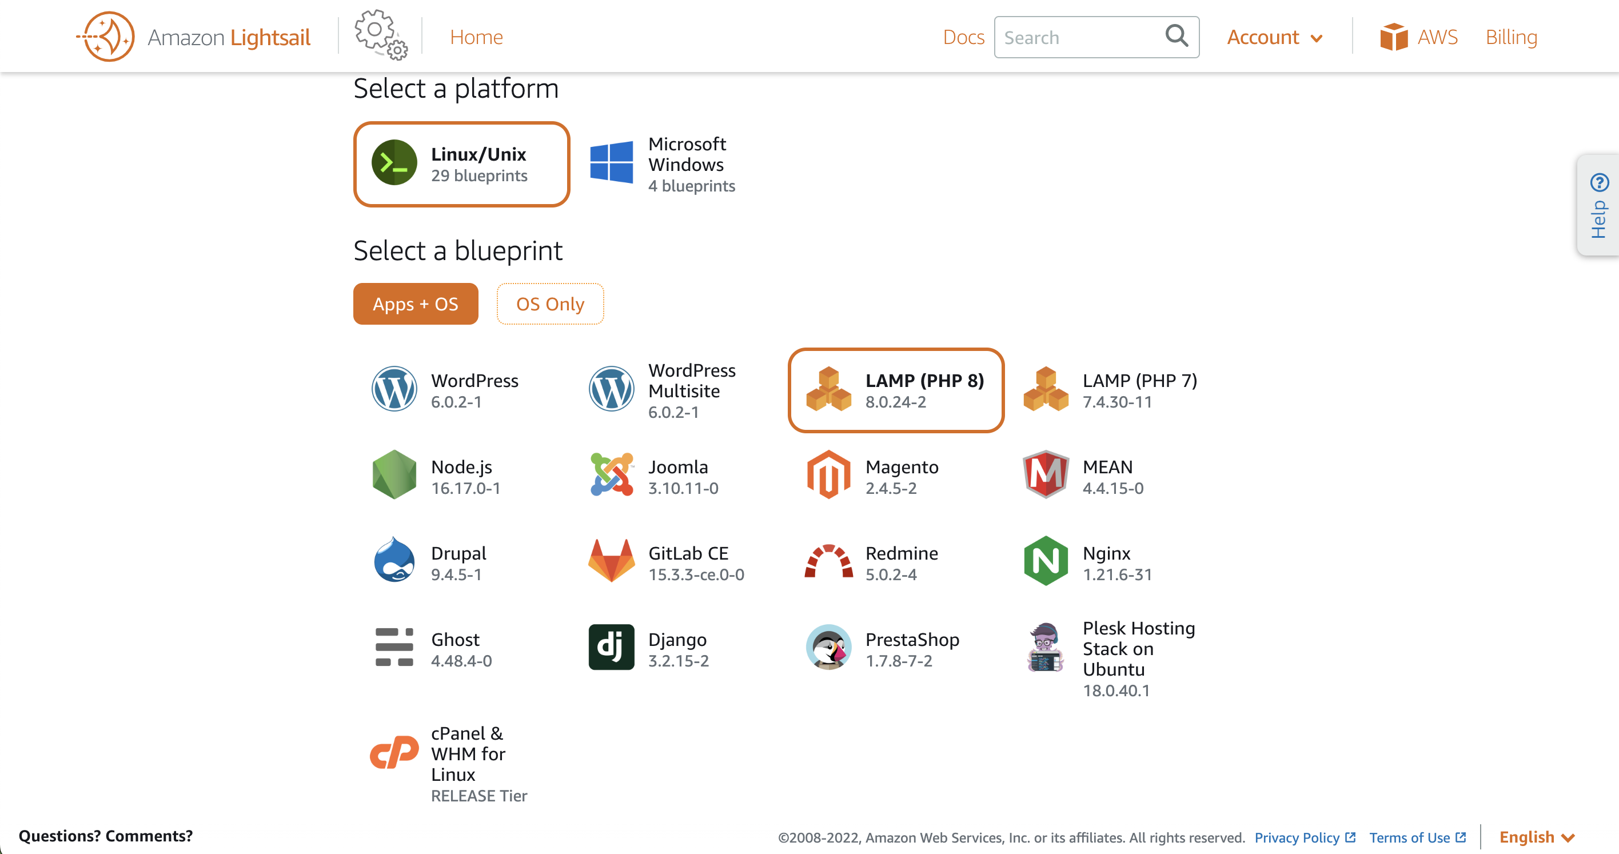Select the LAMP (PHP 7) cubes icon
The image size is (1619, 854).
pos(1046,389)
